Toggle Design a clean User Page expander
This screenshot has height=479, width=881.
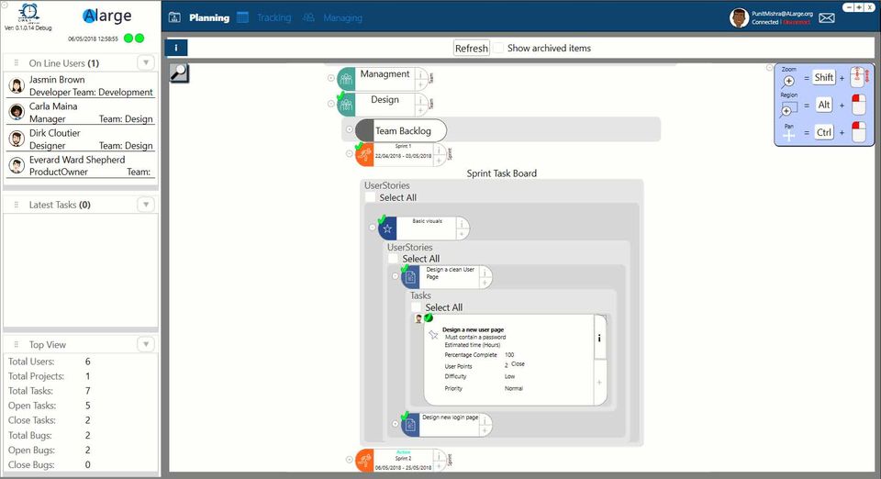pyautogui.click(x=395, y=276)
